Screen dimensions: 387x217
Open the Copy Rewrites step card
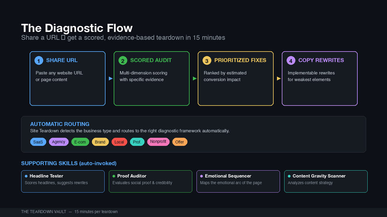tap(320, 78)
